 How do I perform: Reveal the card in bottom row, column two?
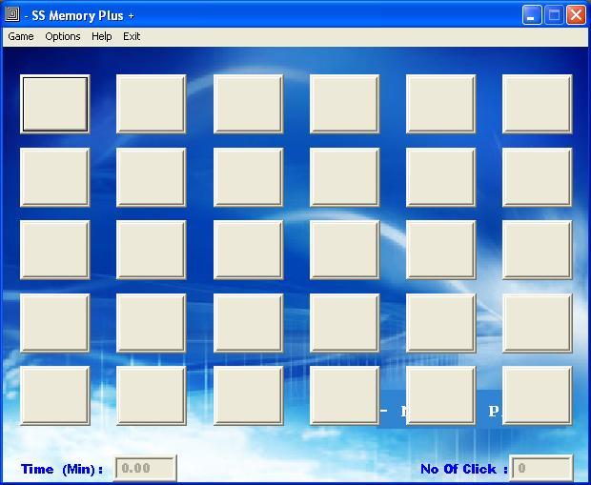[x=152, y=395]
